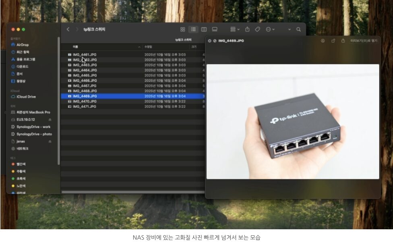Switch Finder to gallery view
The image size is (393, 245).
pyautogui.click(x=215, y=29)
